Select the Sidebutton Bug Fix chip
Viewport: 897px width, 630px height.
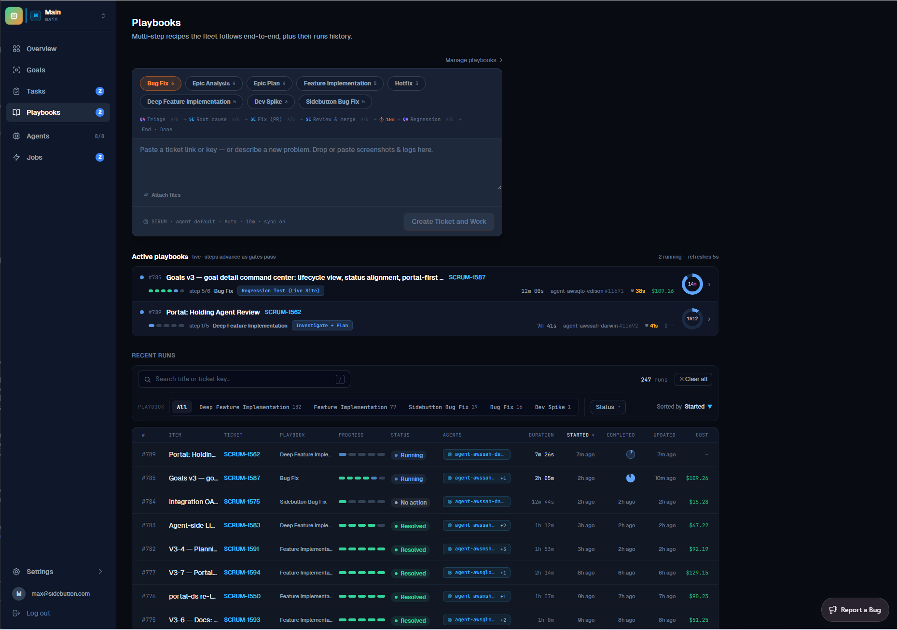pos(335,102)
